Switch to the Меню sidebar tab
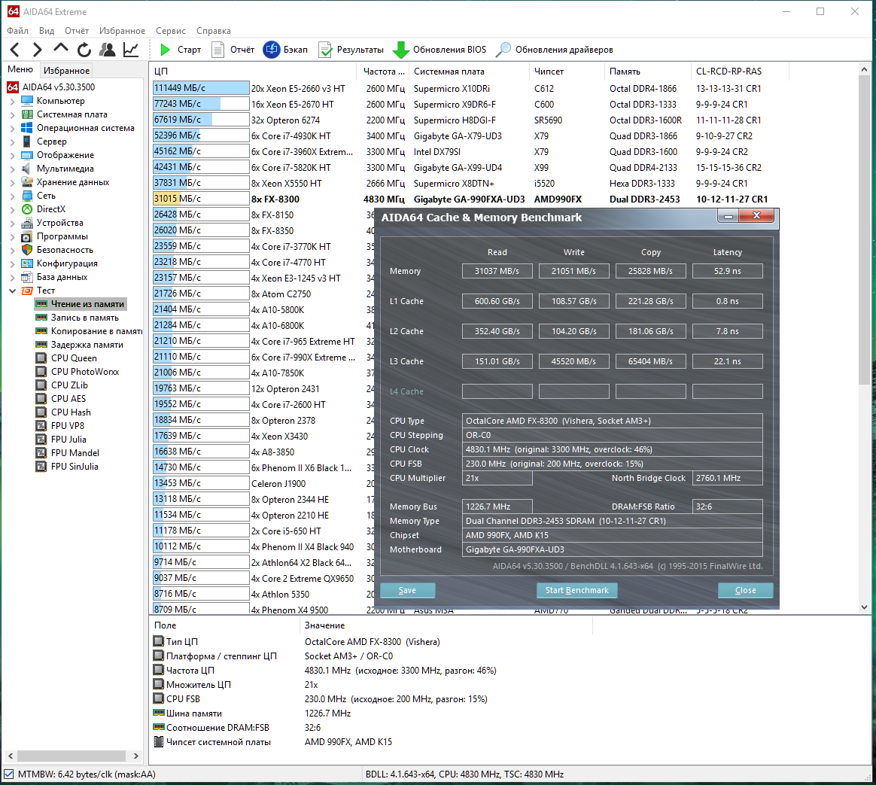 click(x=20, y=69)
